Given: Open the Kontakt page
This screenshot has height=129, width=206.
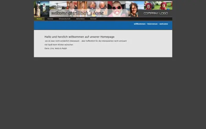Looking at the screenshot, I should click(93, 19).
